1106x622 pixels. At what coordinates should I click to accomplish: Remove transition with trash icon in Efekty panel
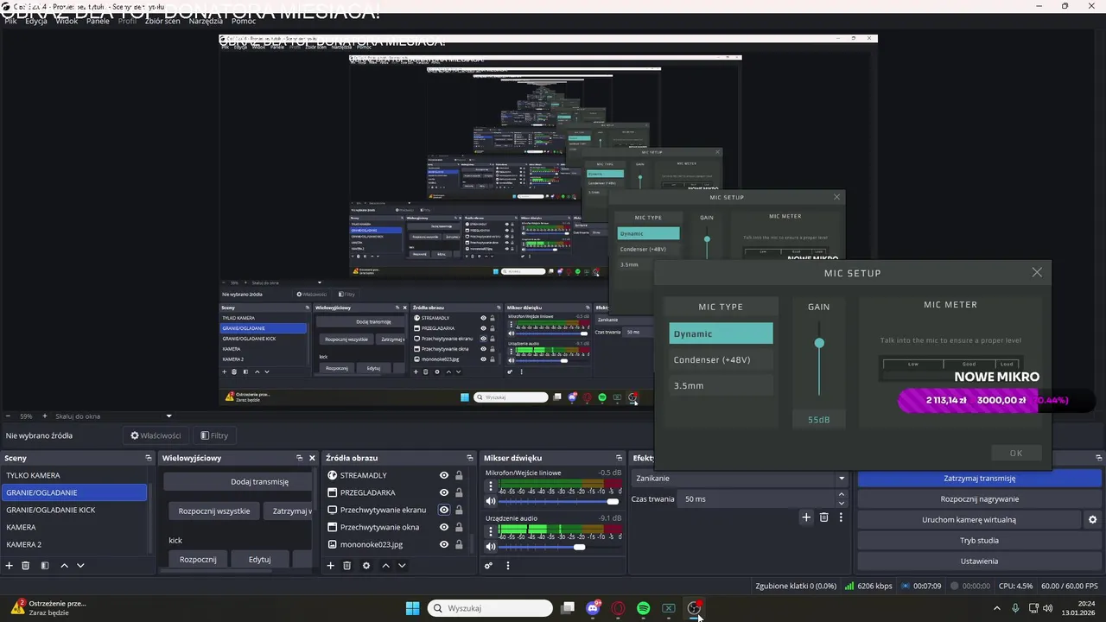824,517
